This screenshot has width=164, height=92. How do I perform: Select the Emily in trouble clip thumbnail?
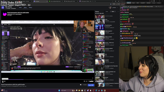(x=100, y=39)
